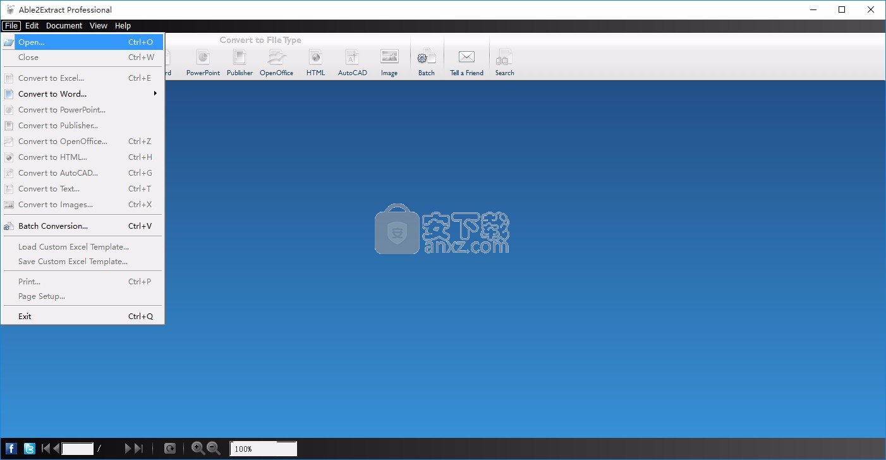The width and height of the screenshot is (886, 460).
Task: Go to previous page arrow
Action: [56, 449]
